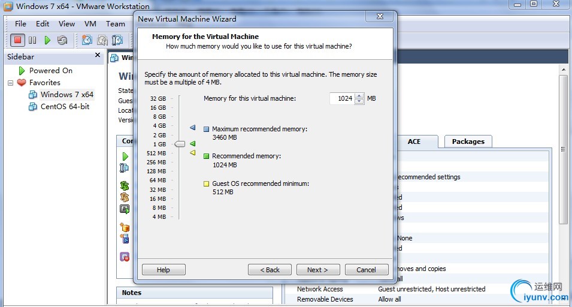
Task: Click the wizard Help button
Action: click(164, 270)
